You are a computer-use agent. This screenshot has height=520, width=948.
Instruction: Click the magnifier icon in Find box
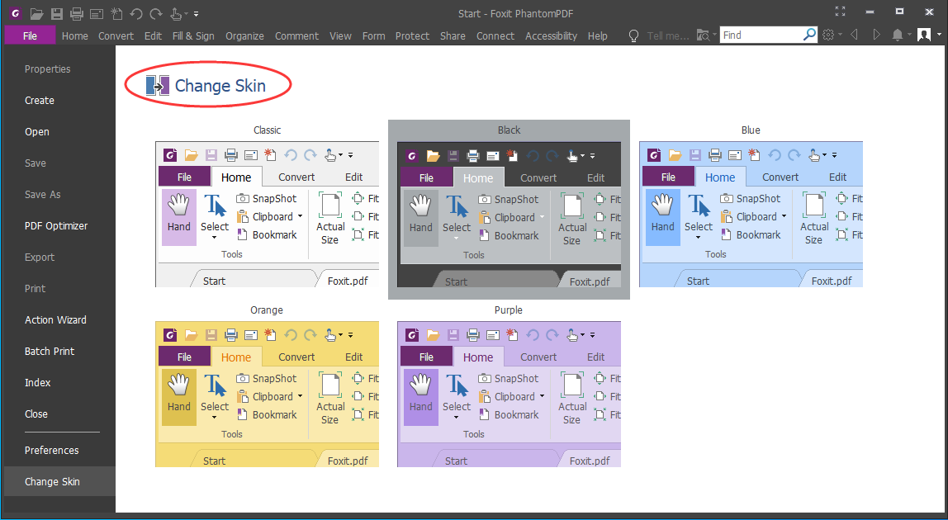pos(809,35)
